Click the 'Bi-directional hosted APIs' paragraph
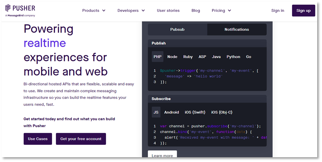Image resolution: width=322 pixels, height=162 pixels. [79, 94]
